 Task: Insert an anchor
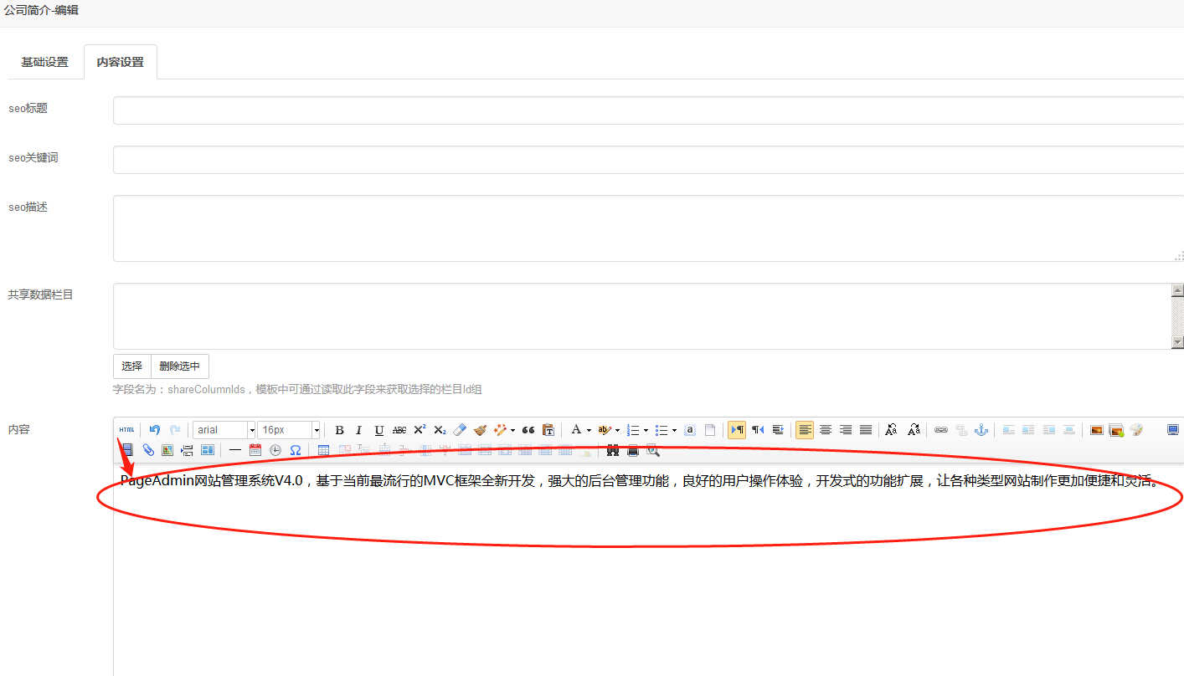point(981,430)
